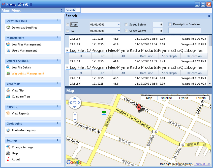Collapse the View Map section
Screen dimensions: 213x168
tap(57, 84)
